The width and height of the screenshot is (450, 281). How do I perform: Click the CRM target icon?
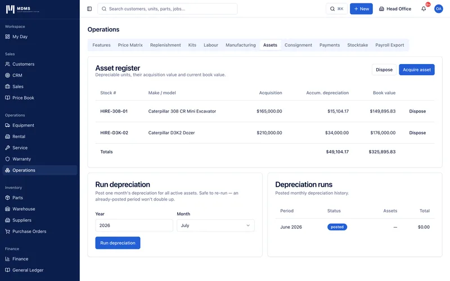7,75
